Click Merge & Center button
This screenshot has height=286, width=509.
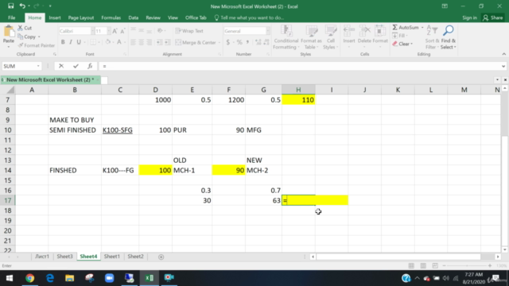196,42
